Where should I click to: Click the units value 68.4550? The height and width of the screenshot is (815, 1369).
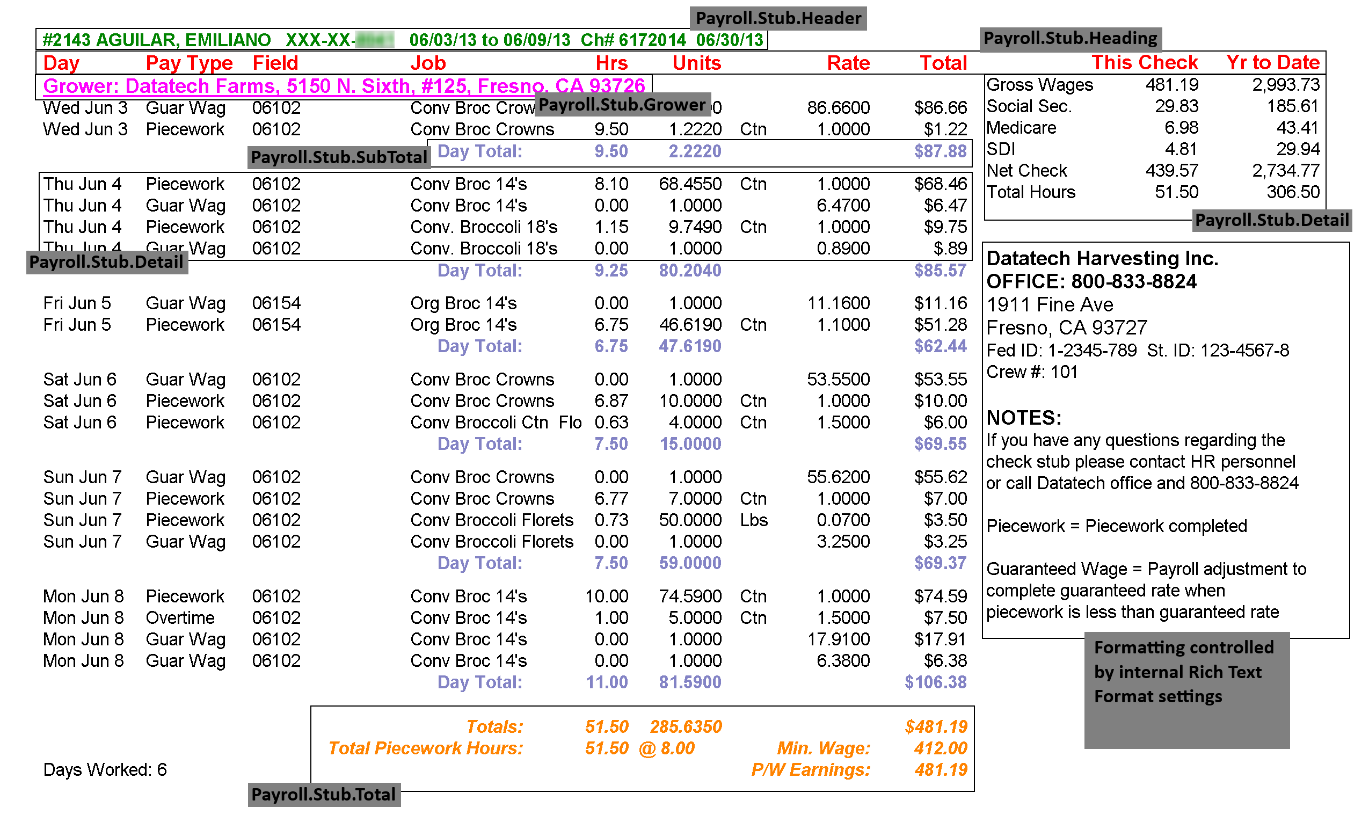pyautogui.click(x=690, y=184)
